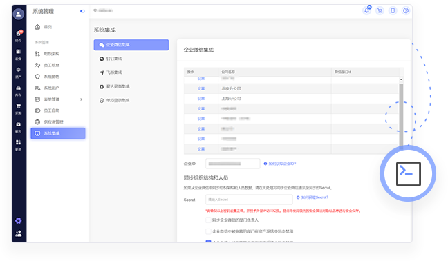This screenshot has width=448, height=261.
Task: Select 钉钉集成 tab
Action: point(111,59)
